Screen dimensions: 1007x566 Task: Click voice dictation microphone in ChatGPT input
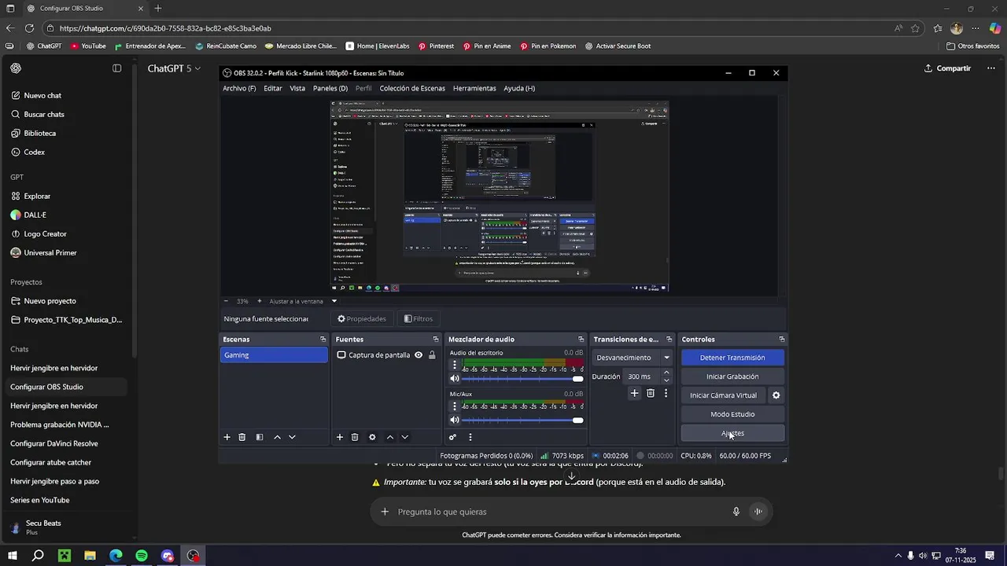click(736, 512)
